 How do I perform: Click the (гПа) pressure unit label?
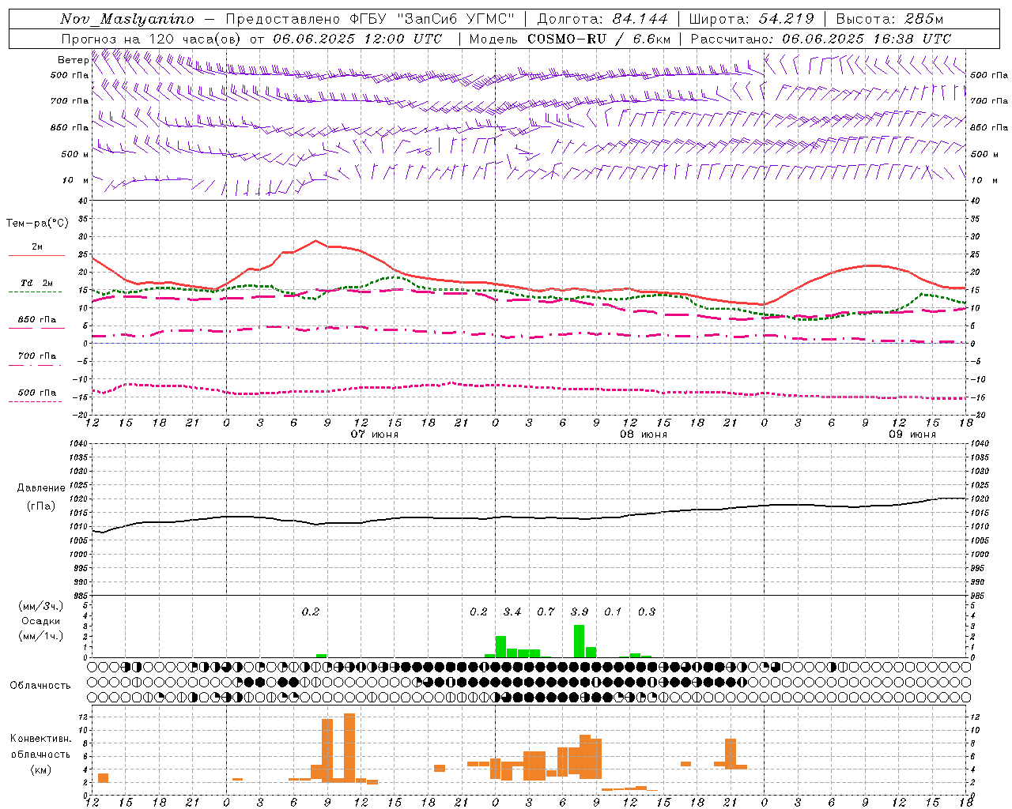[41, 506]
